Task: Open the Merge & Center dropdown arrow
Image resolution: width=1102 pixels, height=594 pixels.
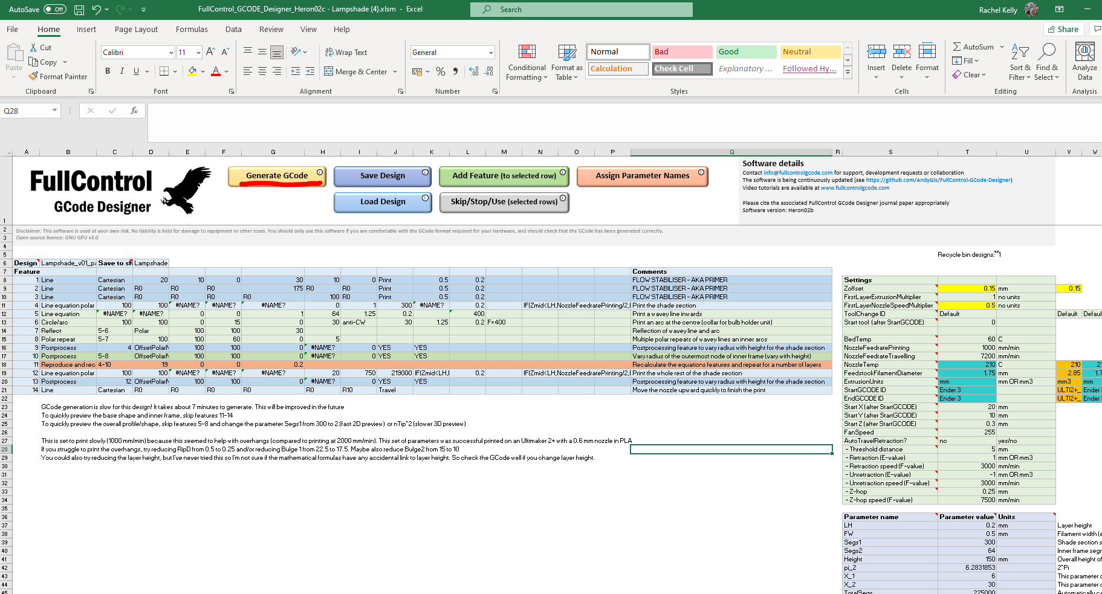Action: click(395, 72)
